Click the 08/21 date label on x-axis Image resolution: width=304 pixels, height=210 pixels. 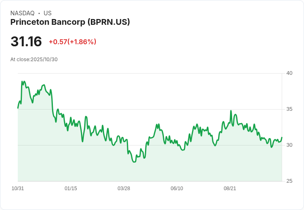point(230,189)
